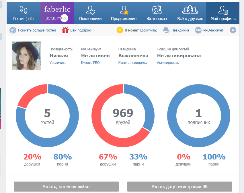Click the settings gear icon
This screenshot has height=193, width=244.
tap(233, 30)
